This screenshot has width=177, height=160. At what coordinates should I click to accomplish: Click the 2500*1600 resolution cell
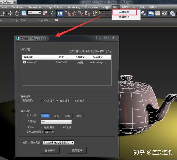click(x=61, y=62)
